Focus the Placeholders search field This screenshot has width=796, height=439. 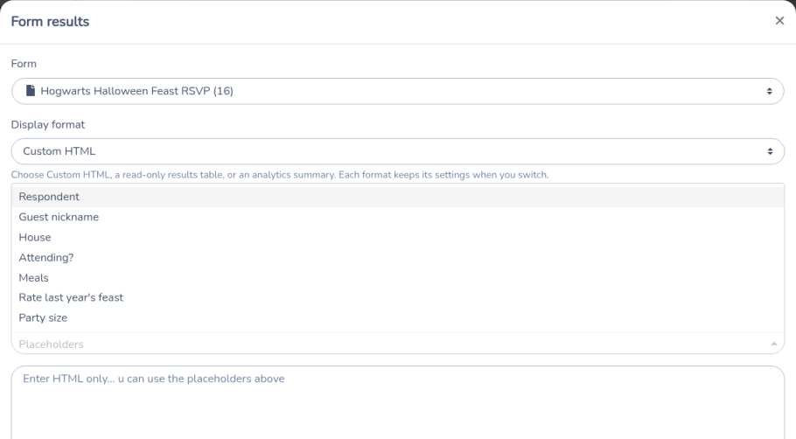coord(391,344)
